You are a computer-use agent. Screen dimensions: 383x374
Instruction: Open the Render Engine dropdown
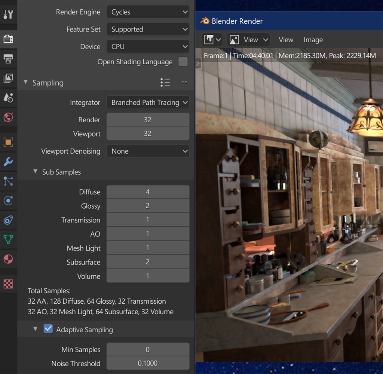tap(148, 12)
